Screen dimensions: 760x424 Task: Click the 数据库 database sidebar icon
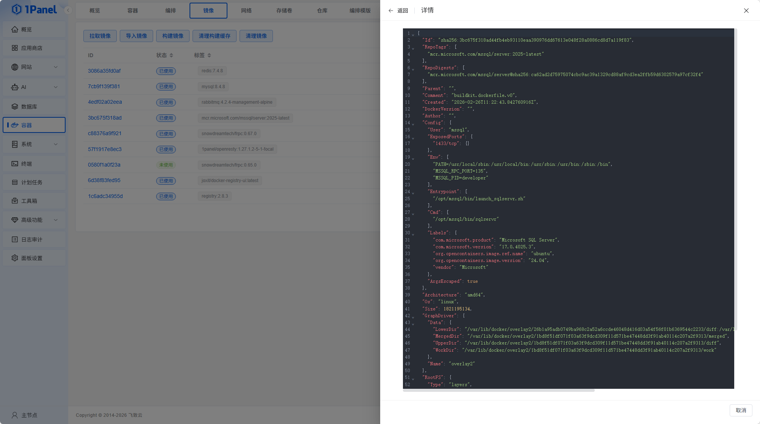(15, 106)
